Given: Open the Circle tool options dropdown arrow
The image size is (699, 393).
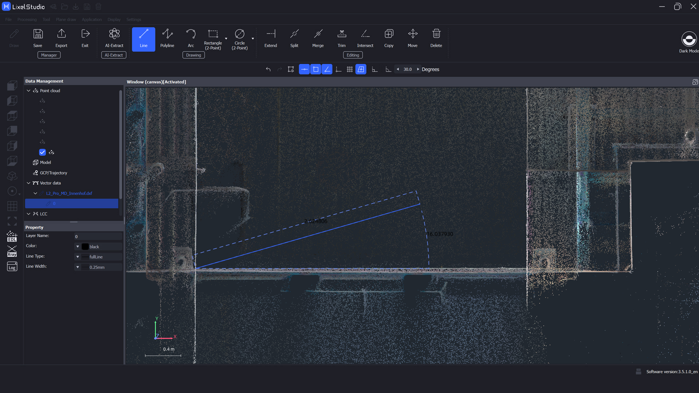Looking at the screenshot, I should pos(253,39).
